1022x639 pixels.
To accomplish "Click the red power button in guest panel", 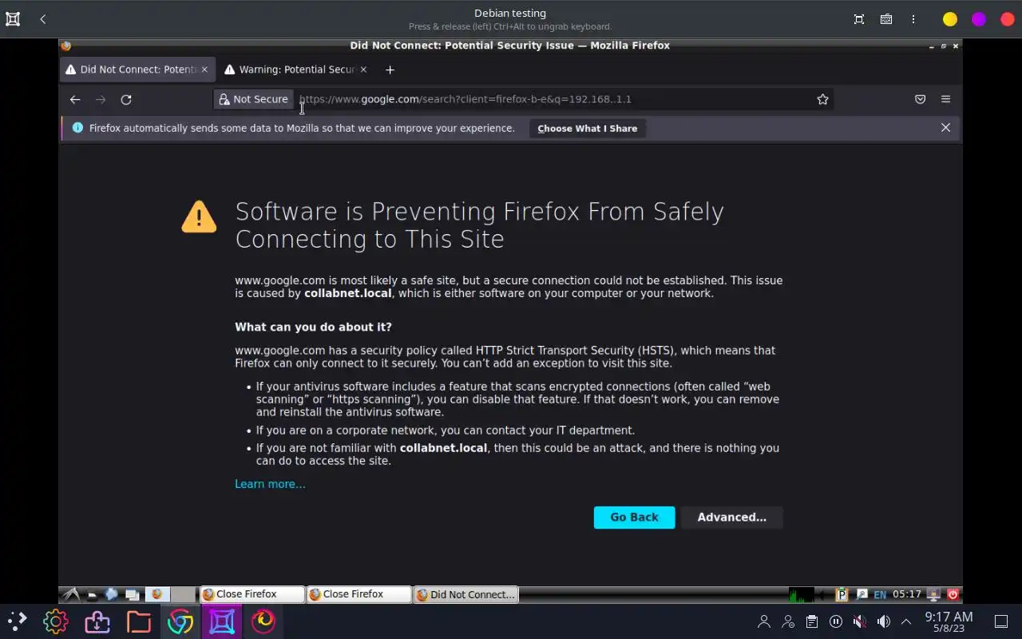I will (x=953, y=594).
